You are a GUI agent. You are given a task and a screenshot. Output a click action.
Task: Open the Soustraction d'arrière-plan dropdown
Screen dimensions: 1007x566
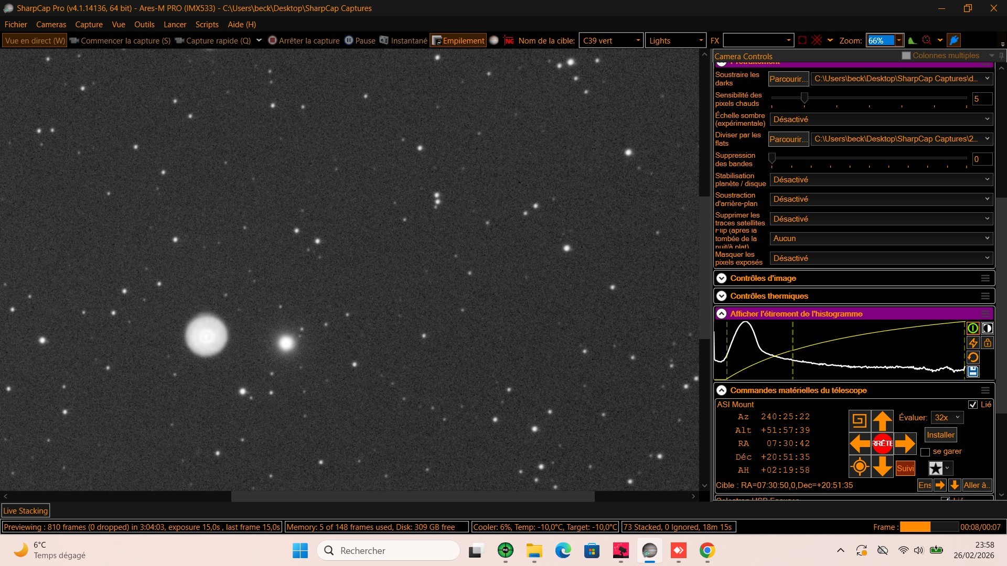tap(881, 199)
